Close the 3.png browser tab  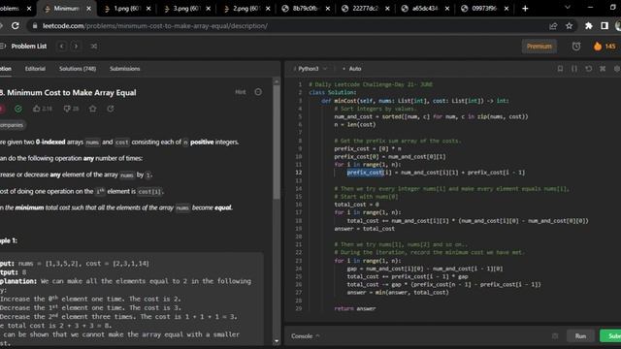(x=208, y=9)
